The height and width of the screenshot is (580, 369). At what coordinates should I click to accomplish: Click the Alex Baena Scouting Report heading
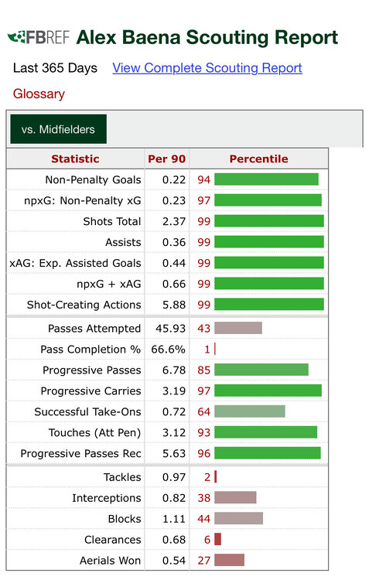pos(207,37)
